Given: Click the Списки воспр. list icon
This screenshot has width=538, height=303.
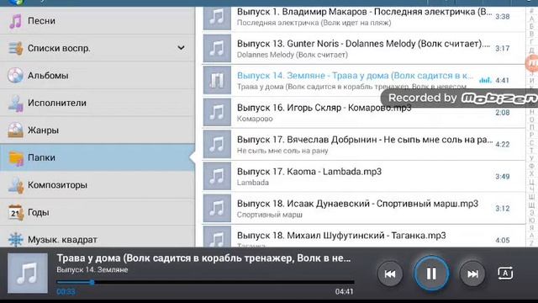Looking at the screenshot, I should [x=15, y=49].
